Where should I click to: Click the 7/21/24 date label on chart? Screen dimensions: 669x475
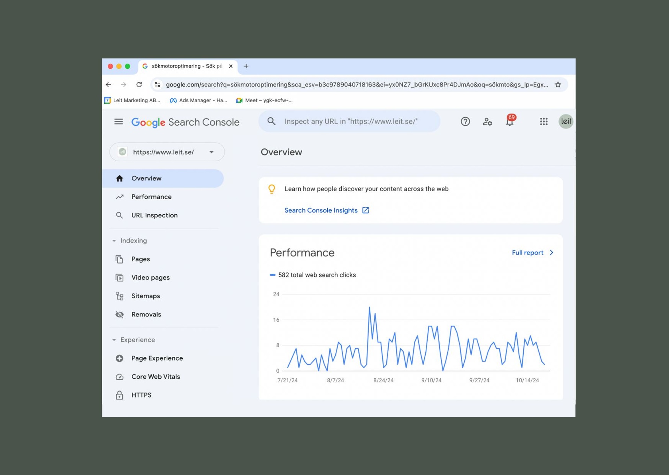pos(287,380)
